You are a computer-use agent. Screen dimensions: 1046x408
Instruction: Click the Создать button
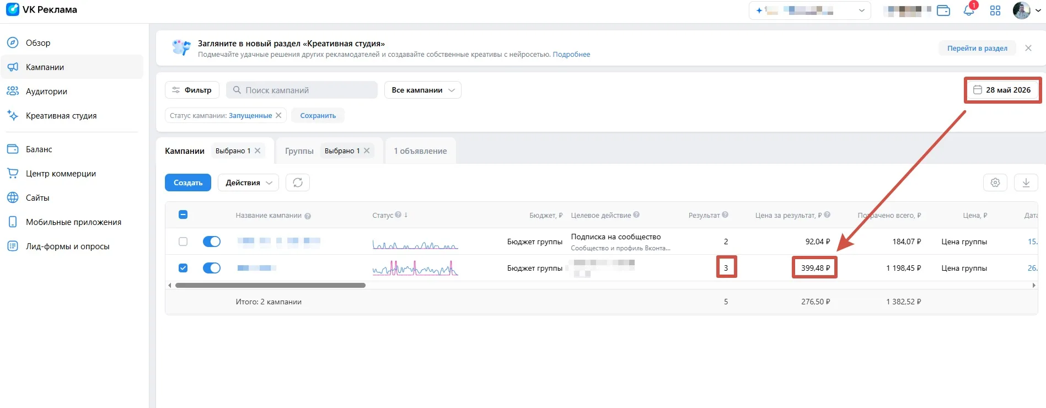[188, 182]
